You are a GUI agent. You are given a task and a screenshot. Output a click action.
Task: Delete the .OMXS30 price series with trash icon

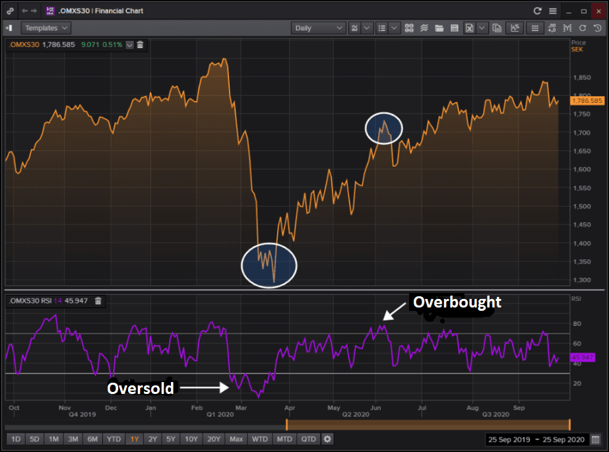click(x=140, y=45)
